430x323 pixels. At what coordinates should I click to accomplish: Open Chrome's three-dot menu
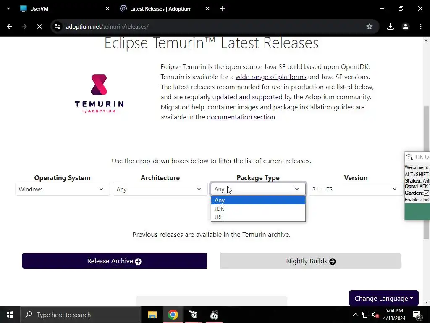click(x=420, y=26)
